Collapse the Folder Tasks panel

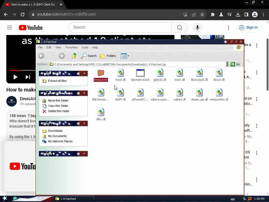pyautogui.click(x=84, y=73)
